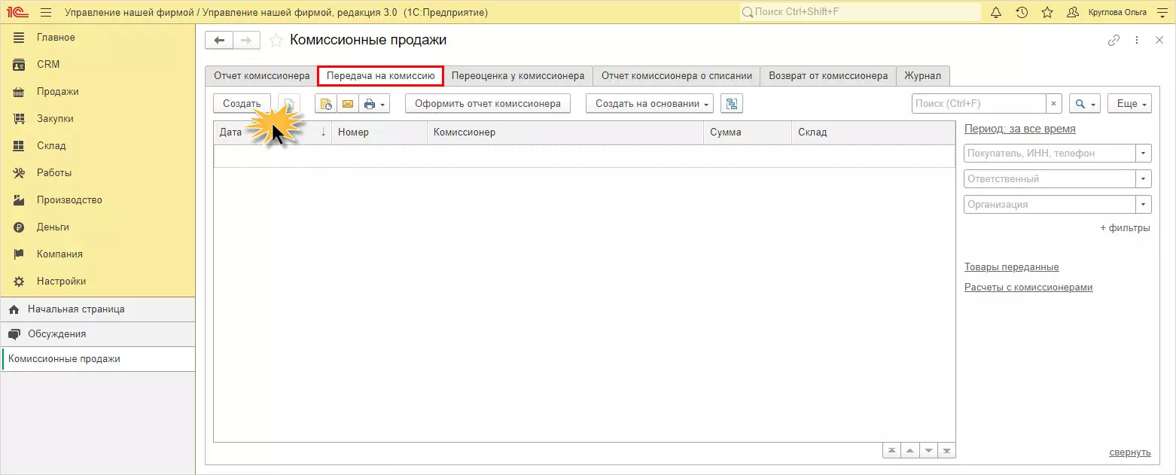Click the user profile icon
The image size is (1176, 475).
click(1073, 12)
